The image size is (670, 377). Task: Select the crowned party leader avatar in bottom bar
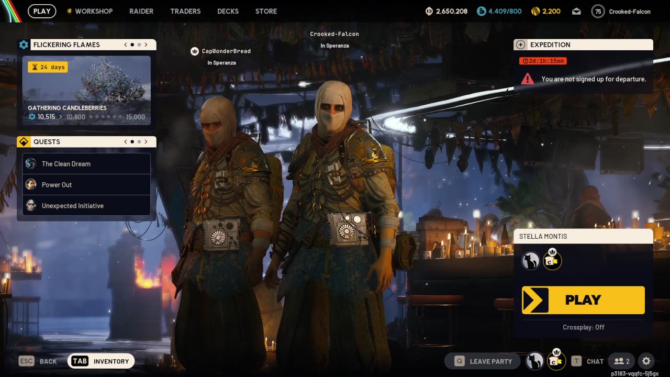click(556, 360)
